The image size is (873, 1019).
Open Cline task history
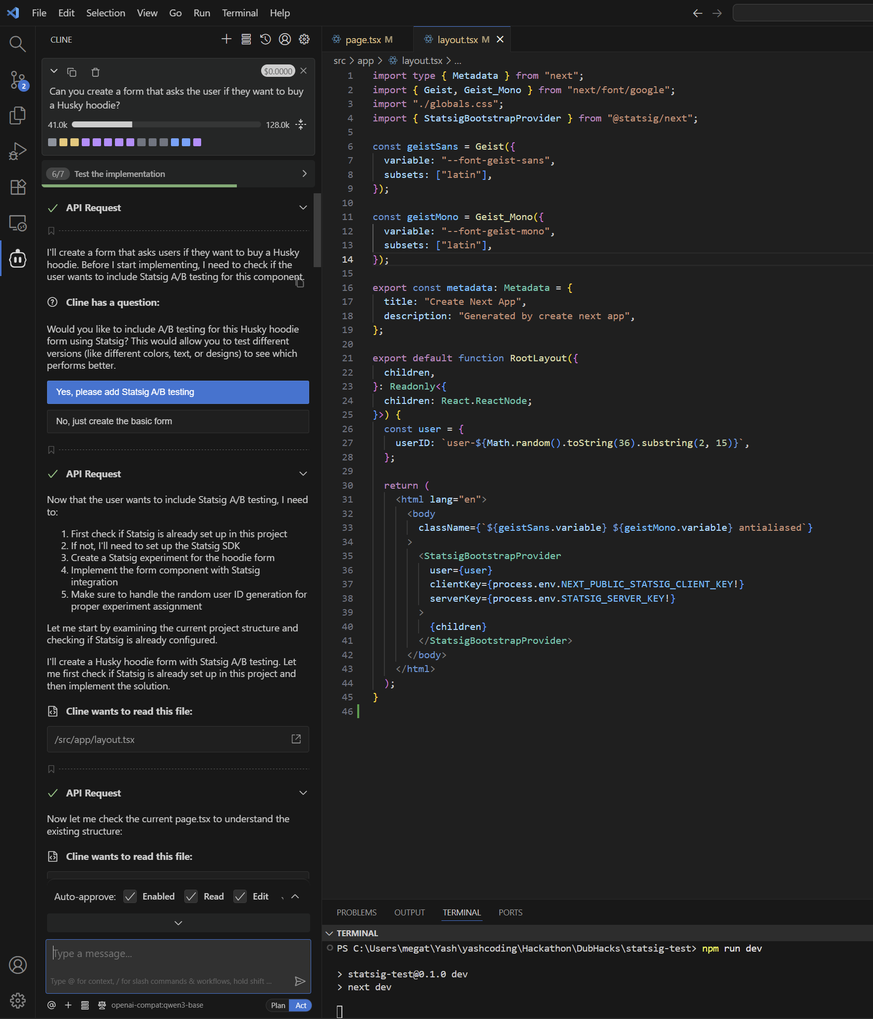point(266,39)
